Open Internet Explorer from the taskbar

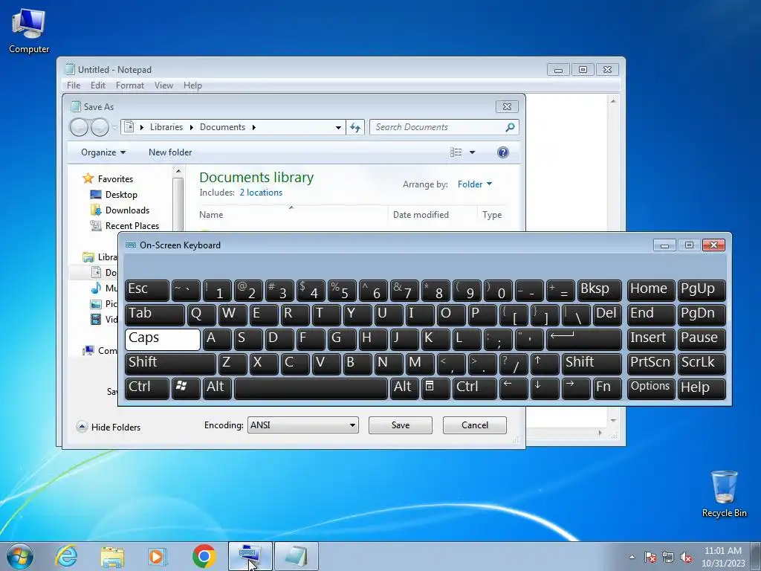click(66, 556)
